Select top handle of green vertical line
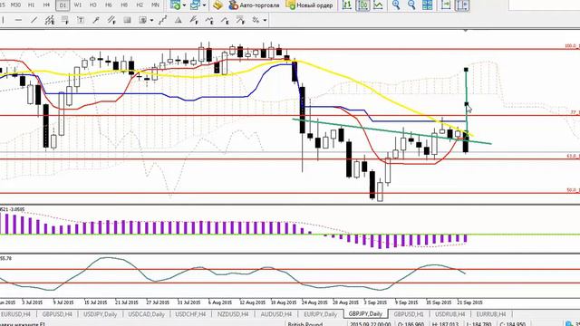Image resolution: width=580 pixels, height=326 pixels. click(466, 70)
